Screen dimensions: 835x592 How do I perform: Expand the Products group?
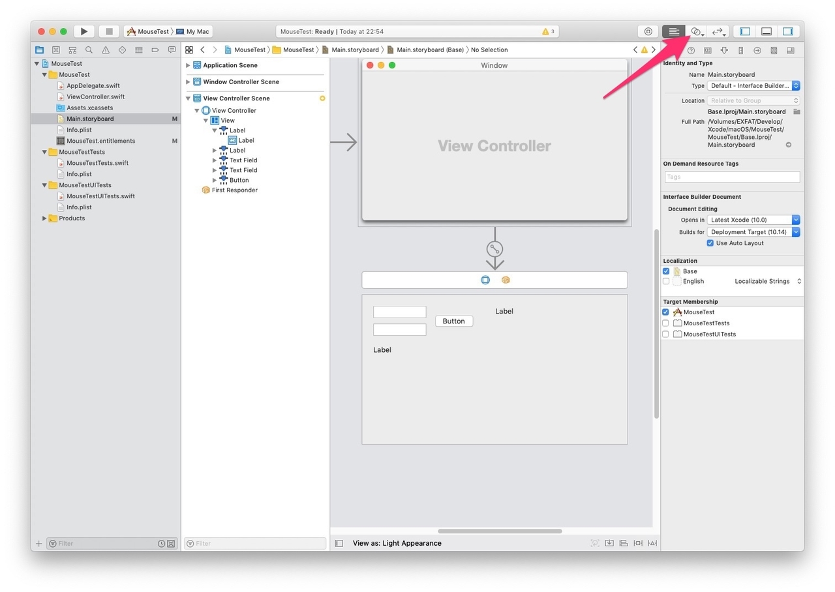pyautogui.click(x=44, y=218)
